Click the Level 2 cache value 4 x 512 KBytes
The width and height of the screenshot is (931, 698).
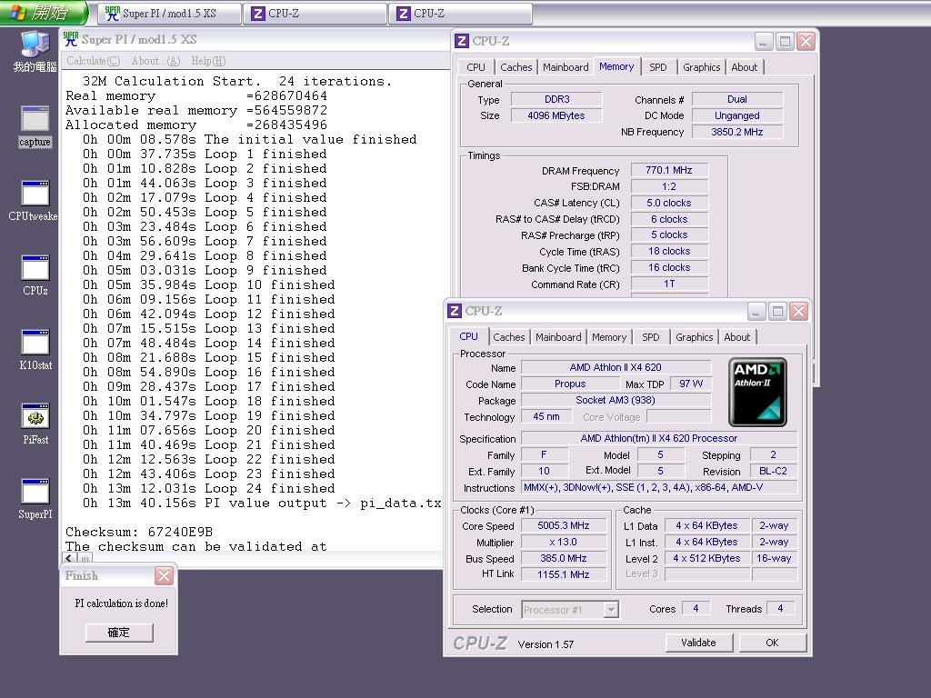(x=706, y=559)
